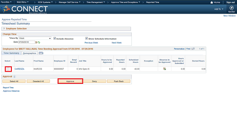Click the Reported Hours column header

point(120,61)
